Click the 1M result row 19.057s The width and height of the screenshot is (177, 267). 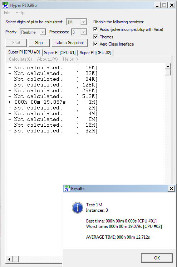tap(53, 102)
